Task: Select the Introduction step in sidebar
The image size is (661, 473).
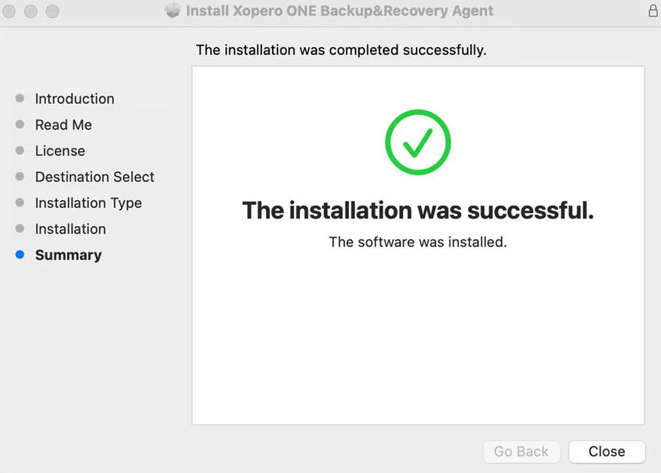Action: pos(75,98)
